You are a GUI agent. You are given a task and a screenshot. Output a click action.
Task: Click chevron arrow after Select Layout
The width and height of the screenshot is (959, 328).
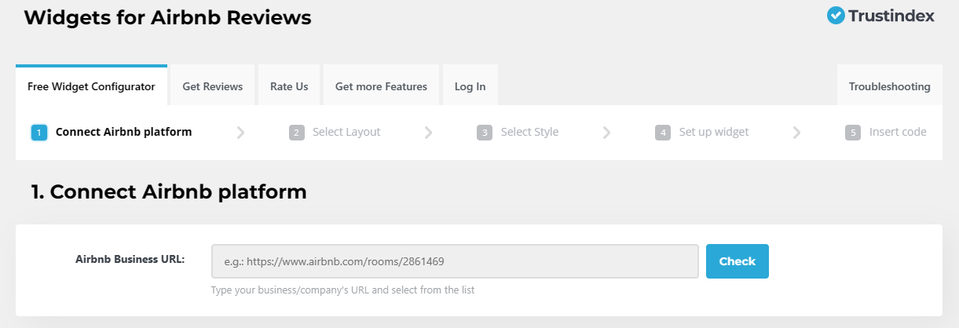[x=428, y=133]
